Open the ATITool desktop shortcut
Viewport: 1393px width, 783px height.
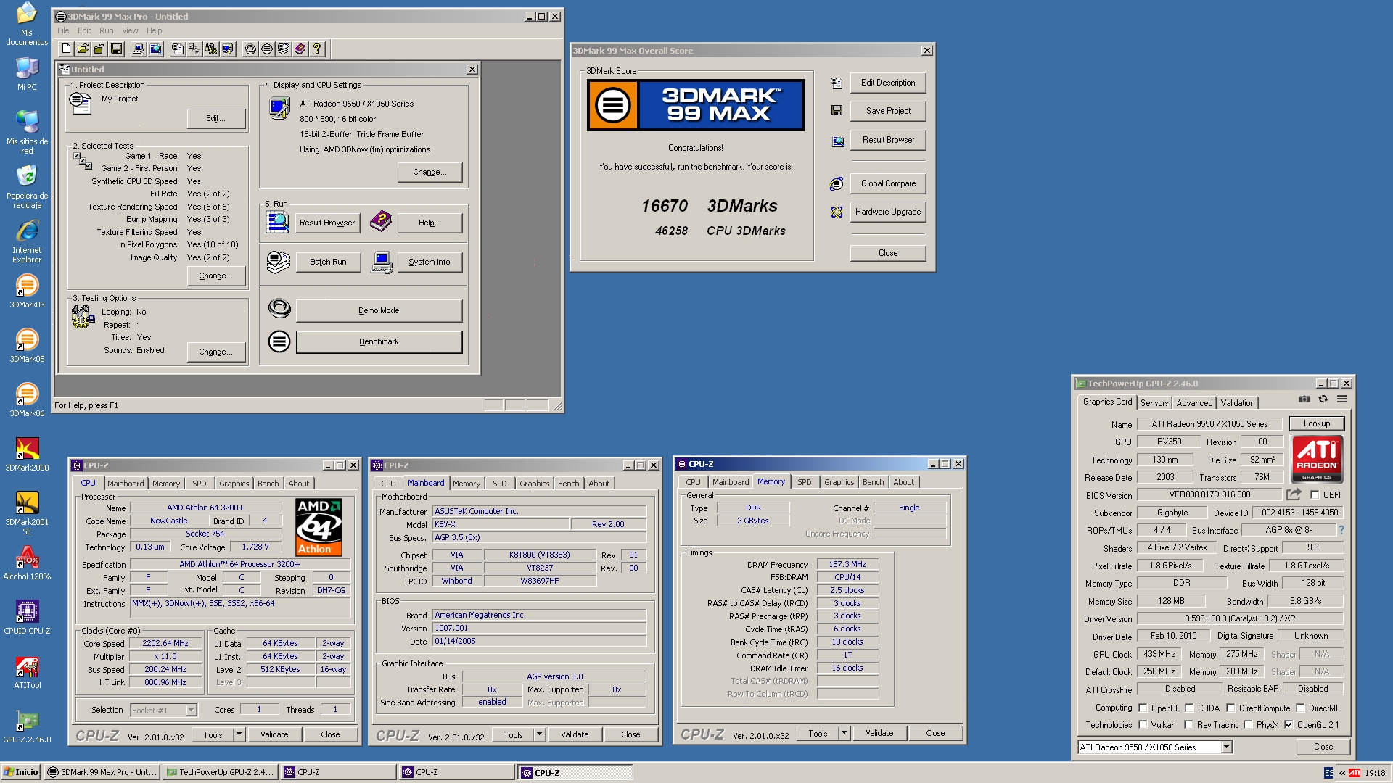pyautogui.click(x=27, y=672)
